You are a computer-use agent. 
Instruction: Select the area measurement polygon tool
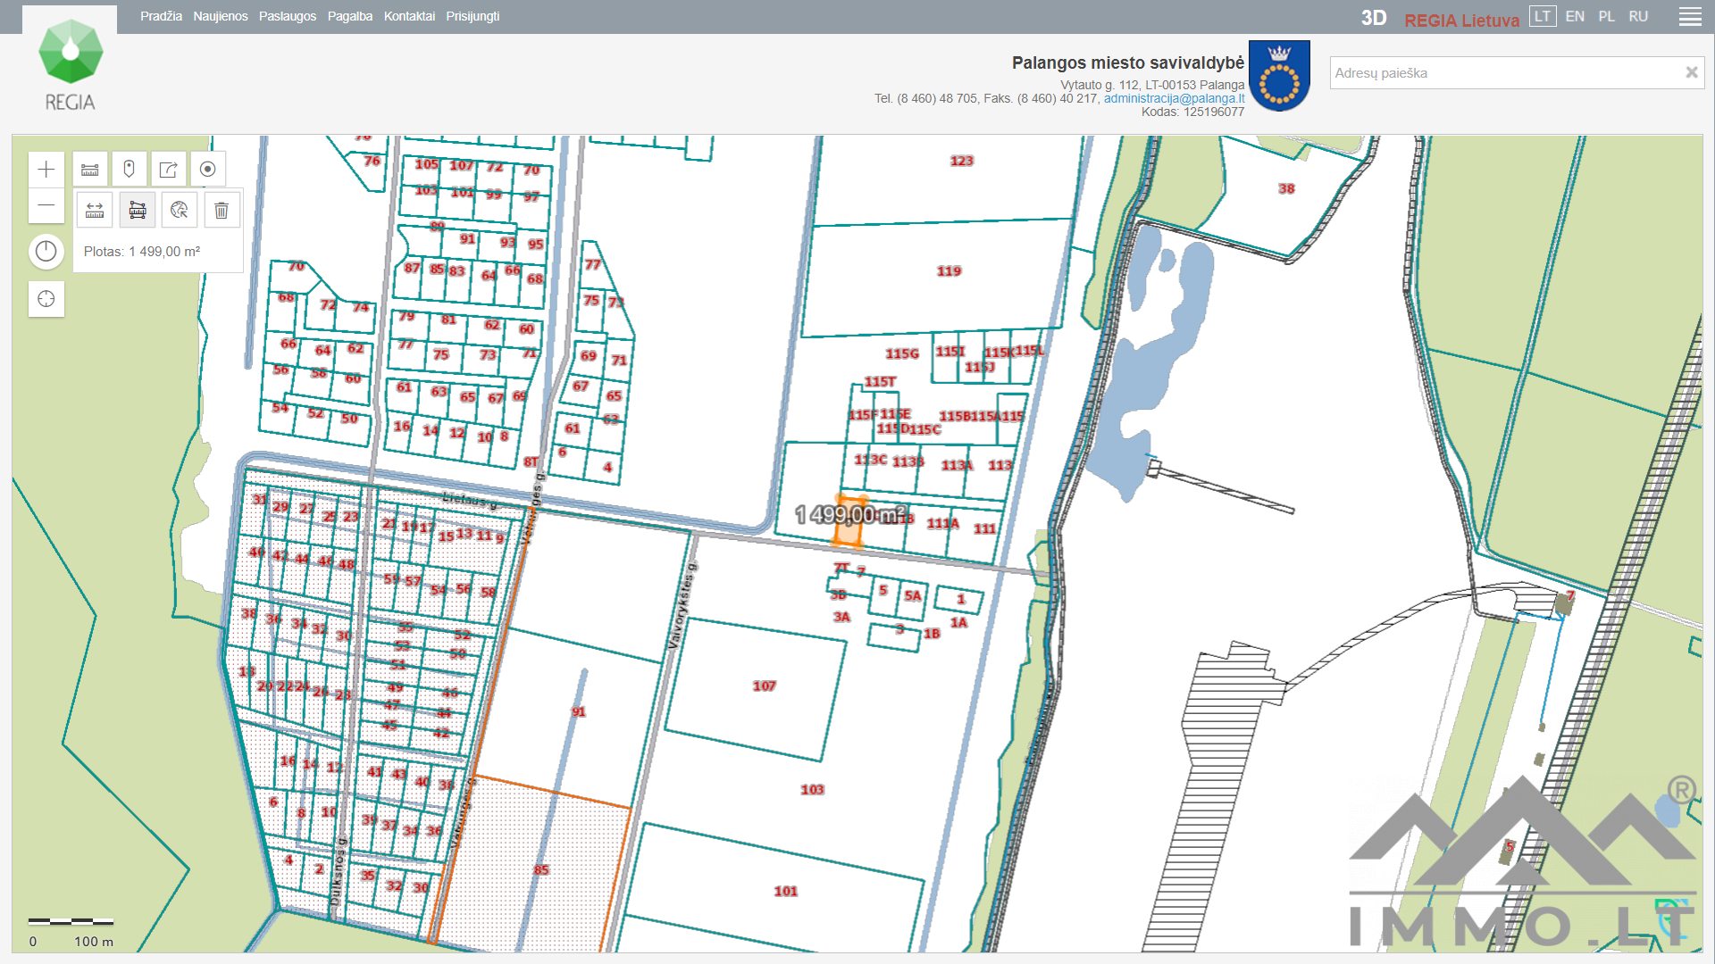pos(138,211)
